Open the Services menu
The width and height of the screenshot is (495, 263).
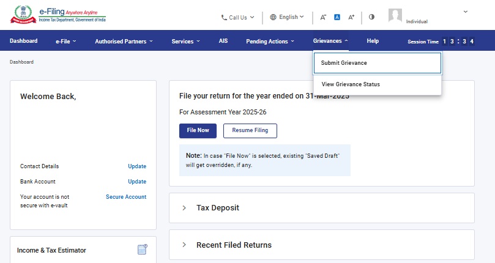[185, 42]
